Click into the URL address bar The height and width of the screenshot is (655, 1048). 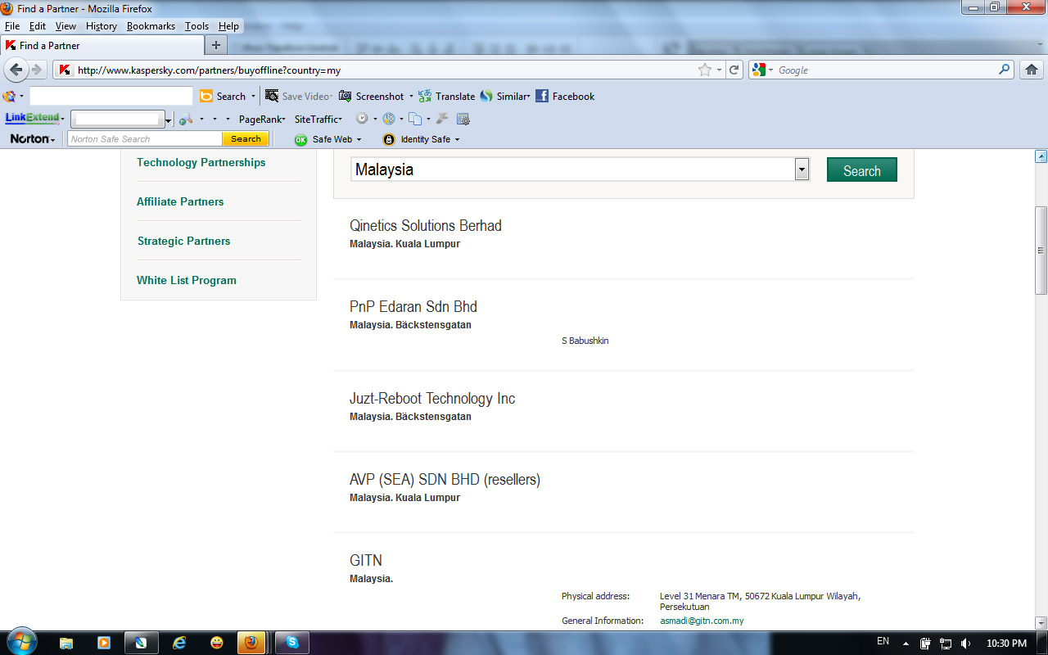pyautogui.click(x=385, y=70)
